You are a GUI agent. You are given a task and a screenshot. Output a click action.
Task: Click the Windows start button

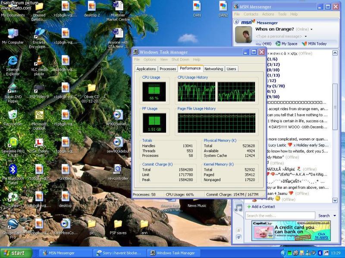(x=16, y=253)
